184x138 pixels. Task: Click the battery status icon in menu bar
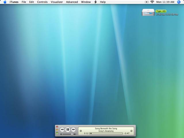[147, 2]
